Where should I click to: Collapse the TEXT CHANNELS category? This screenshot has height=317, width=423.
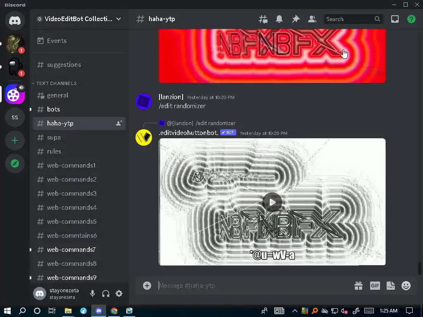[56, 83]
